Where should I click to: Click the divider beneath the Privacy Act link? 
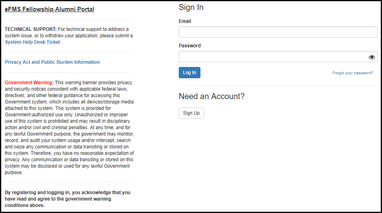point(69,72)
